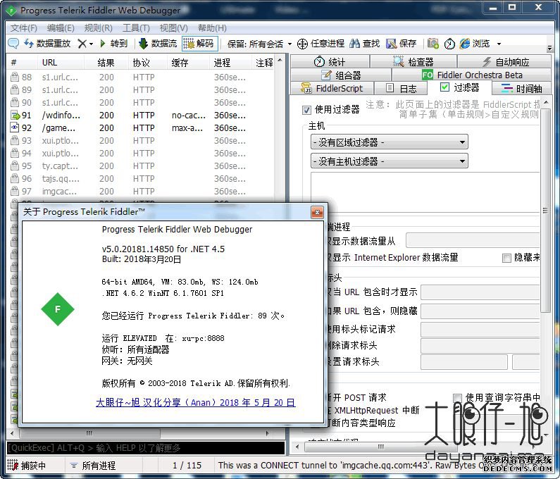Viewport: 560px width, 479px height.
Task: Open the 视图(V) menu
Action: (x=173, y=28)
